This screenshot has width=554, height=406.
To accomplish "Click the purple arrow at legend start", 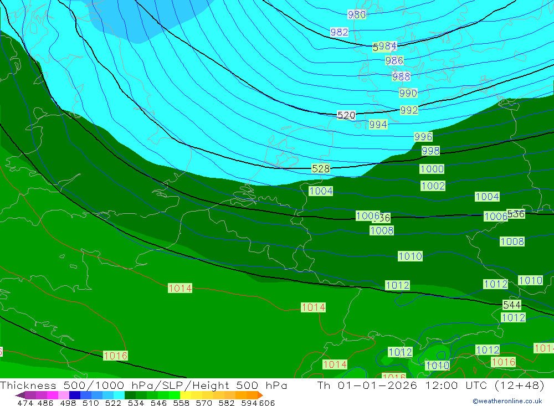I will 20,395.
